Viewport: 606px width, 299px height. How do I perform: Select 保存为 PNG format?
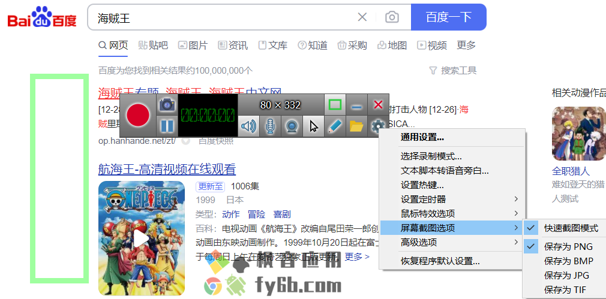click(564, 246)
